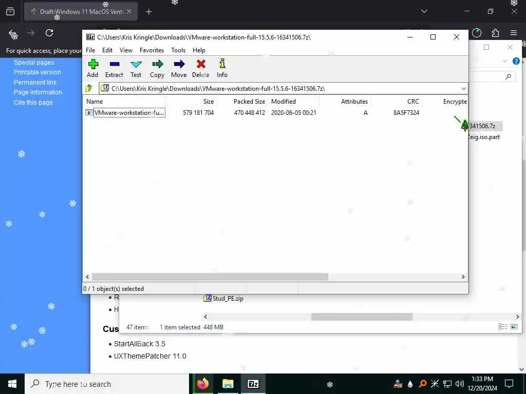The width and height of the screenshot is (526, 394).
Task: Go up one folder level in 7-Zip
Action: [x=89, y=88]
